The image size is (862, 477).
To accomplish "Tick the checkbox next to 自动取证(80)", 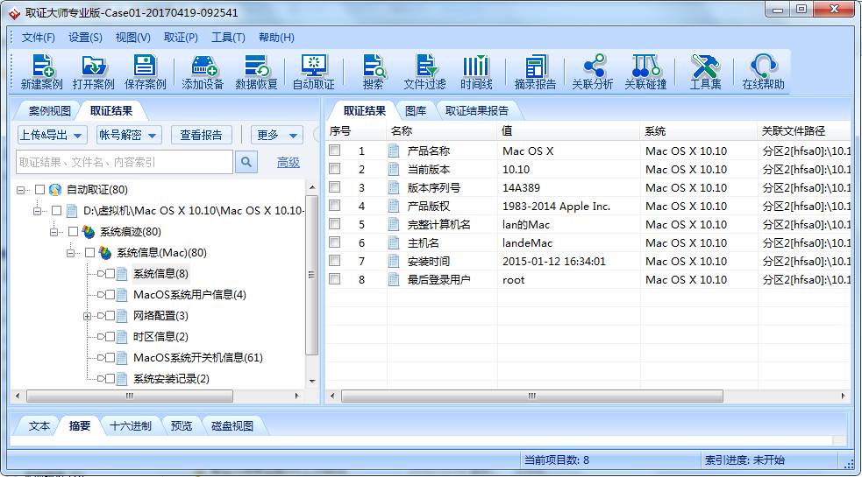I will (39, 190).
